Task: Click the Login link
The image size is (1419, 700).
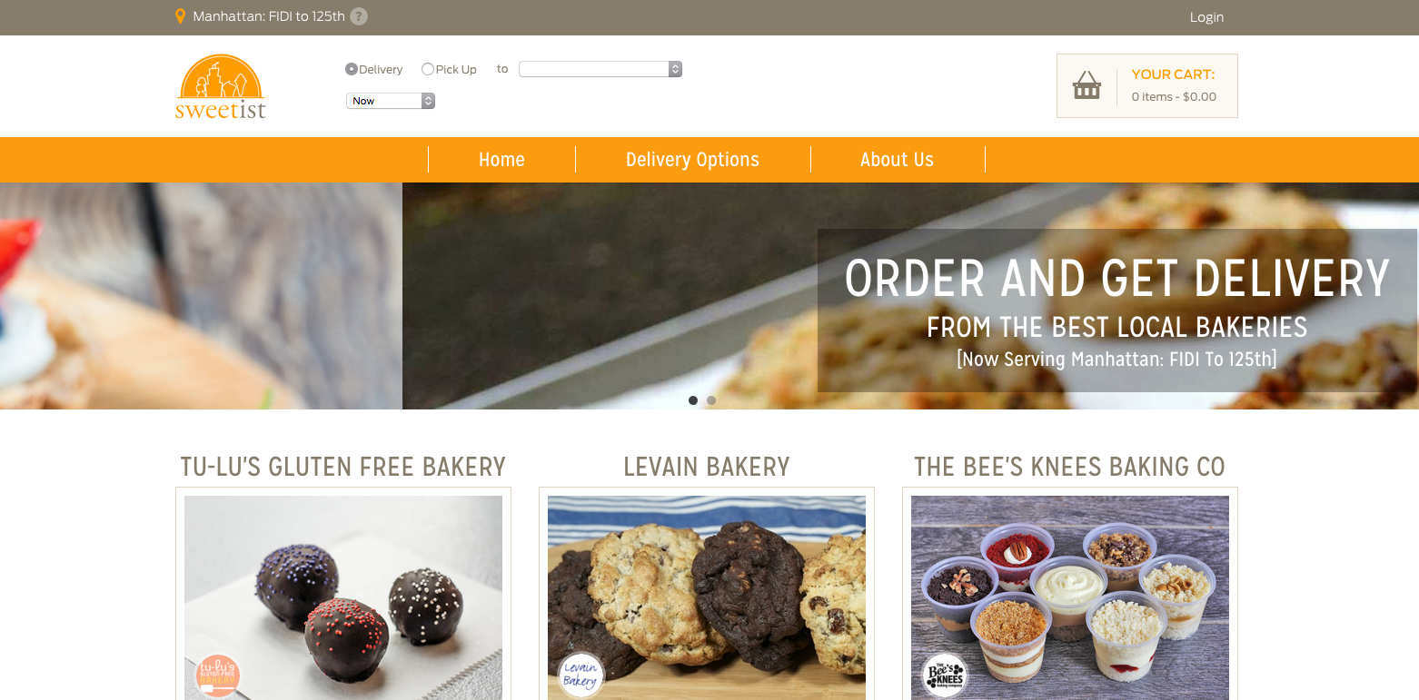Action: pyautogui.click(x=1206, y=17)
